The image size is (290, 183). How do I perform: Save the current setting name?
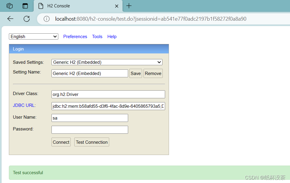point(136,73)
